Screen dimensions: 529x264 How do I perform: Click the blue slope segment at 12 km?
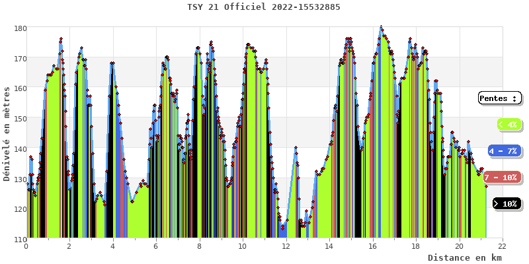point(283,231)
